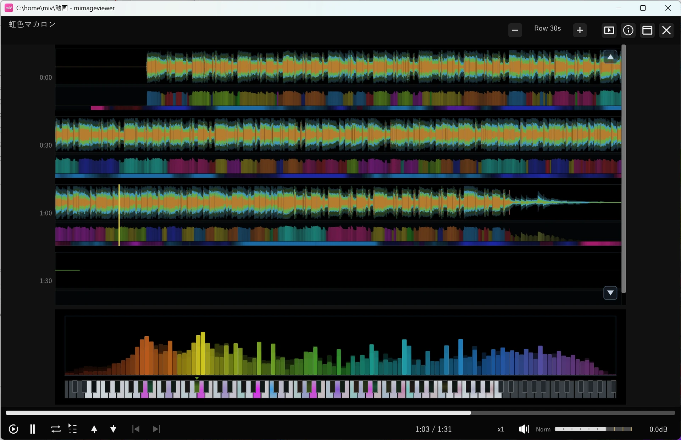Open the video view icon
Viewport: 681px width, 440px height.
[x=609, y=30]
